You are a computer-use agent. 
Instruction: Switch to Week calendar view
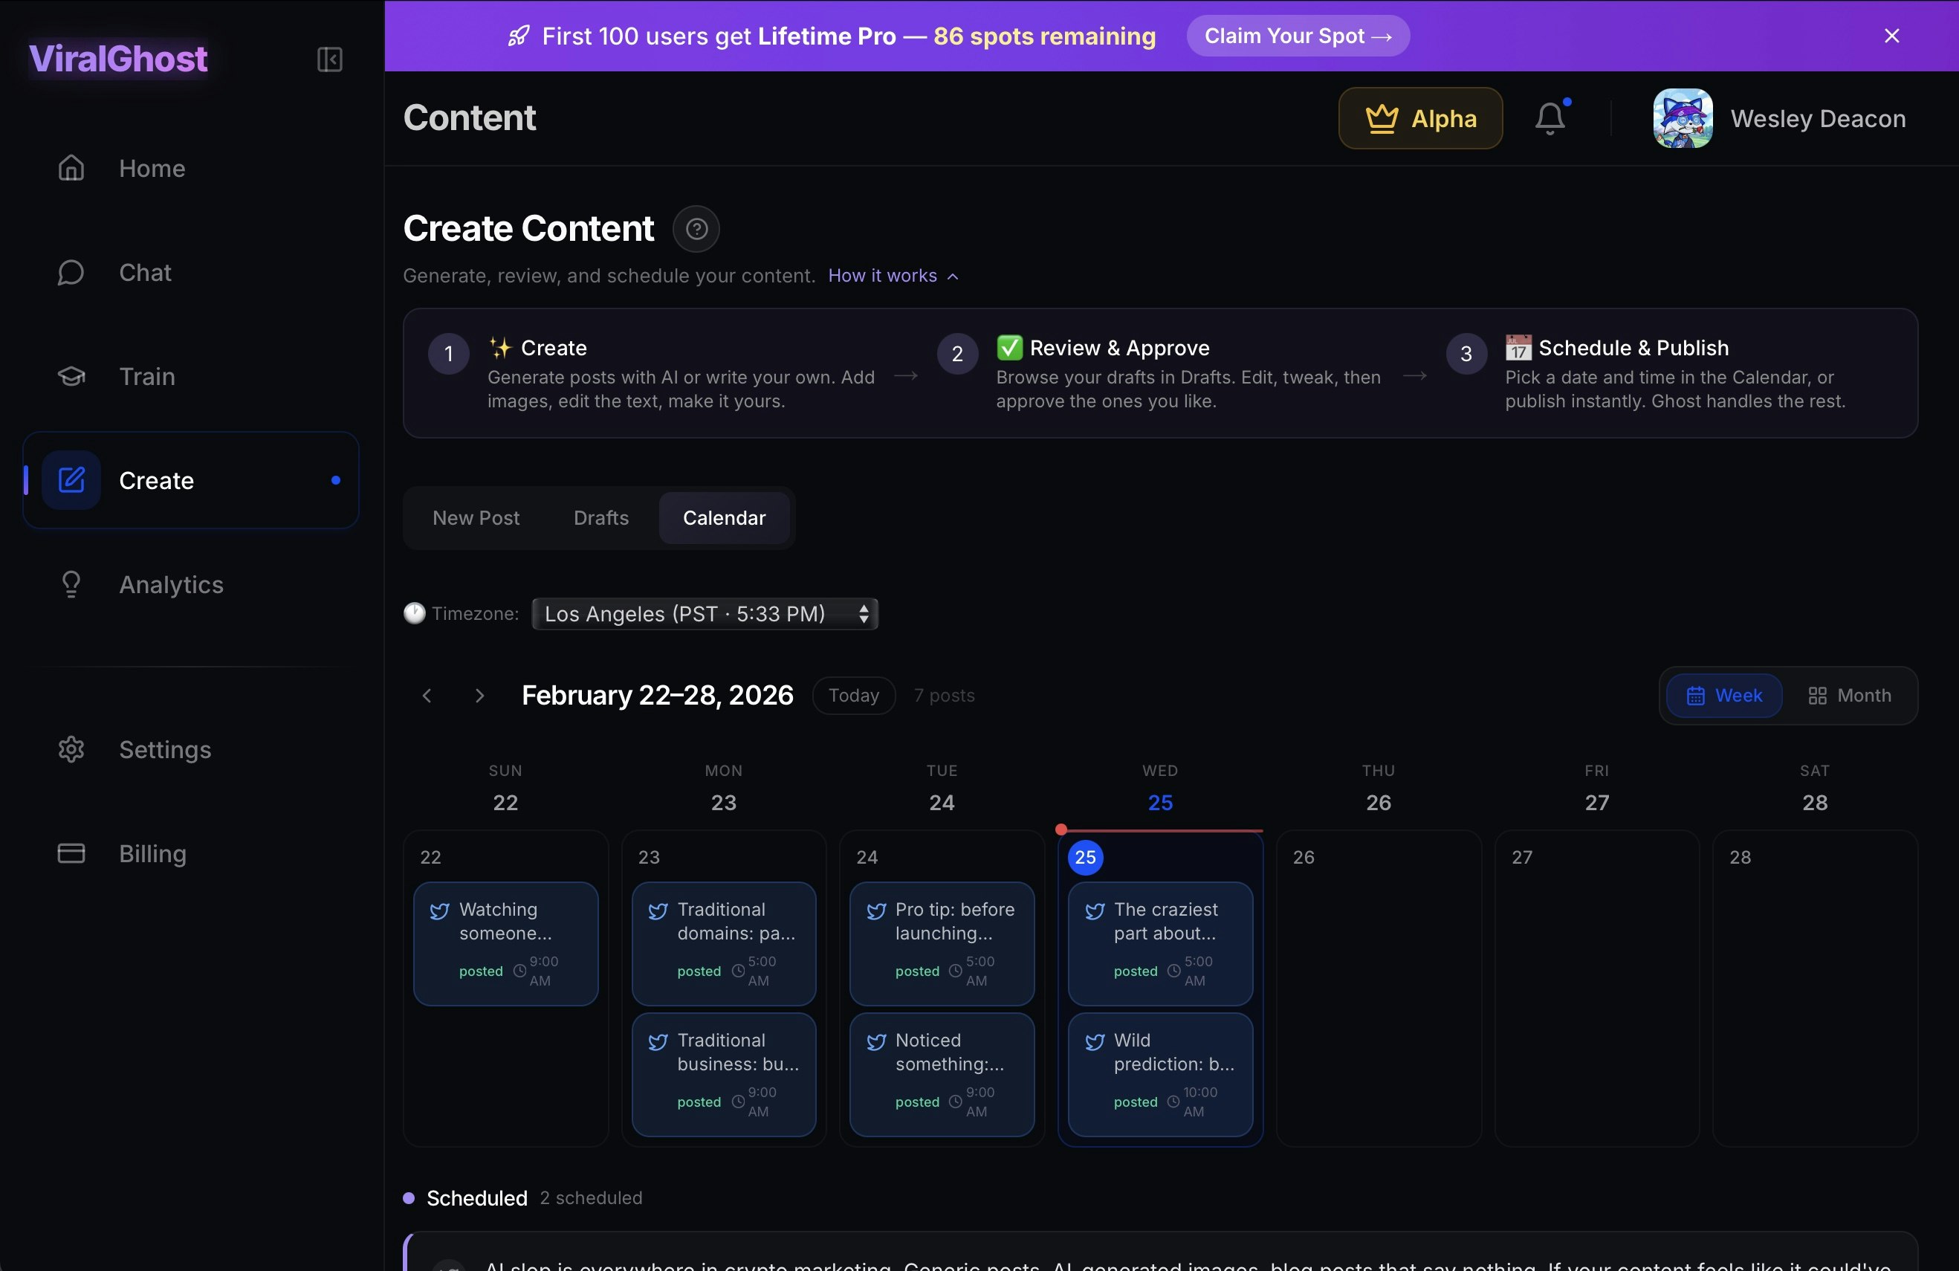1723,695
